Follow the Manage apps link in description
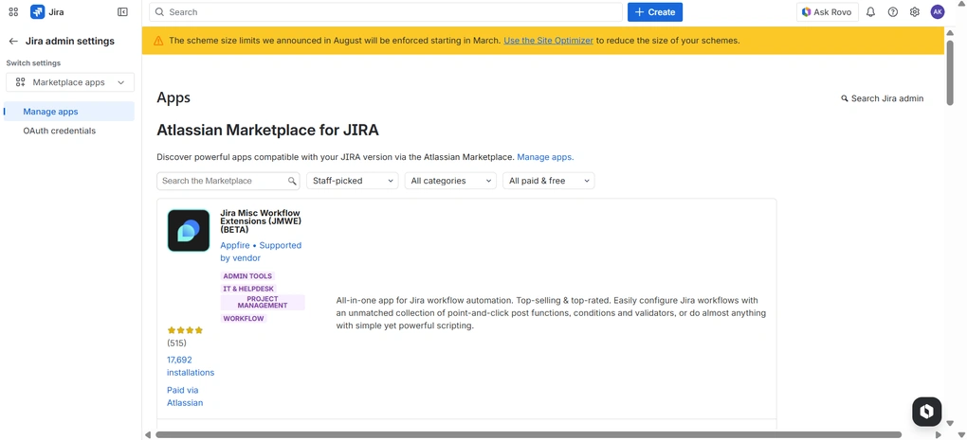The height and width of the screenshot is (440, 967). coord(545,157)
